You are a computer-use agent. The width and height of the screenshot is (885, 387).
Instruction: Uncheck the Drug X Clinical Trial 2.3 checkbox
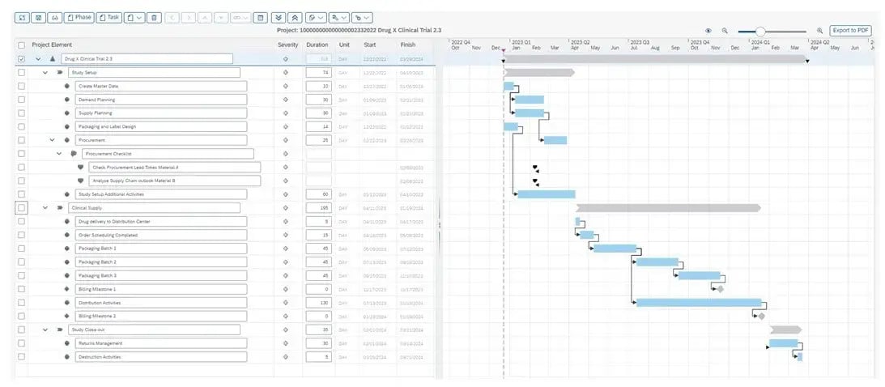22,59
